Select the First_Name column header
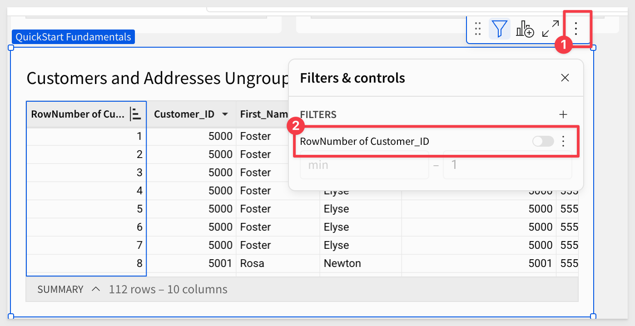 tap(264, 114)
